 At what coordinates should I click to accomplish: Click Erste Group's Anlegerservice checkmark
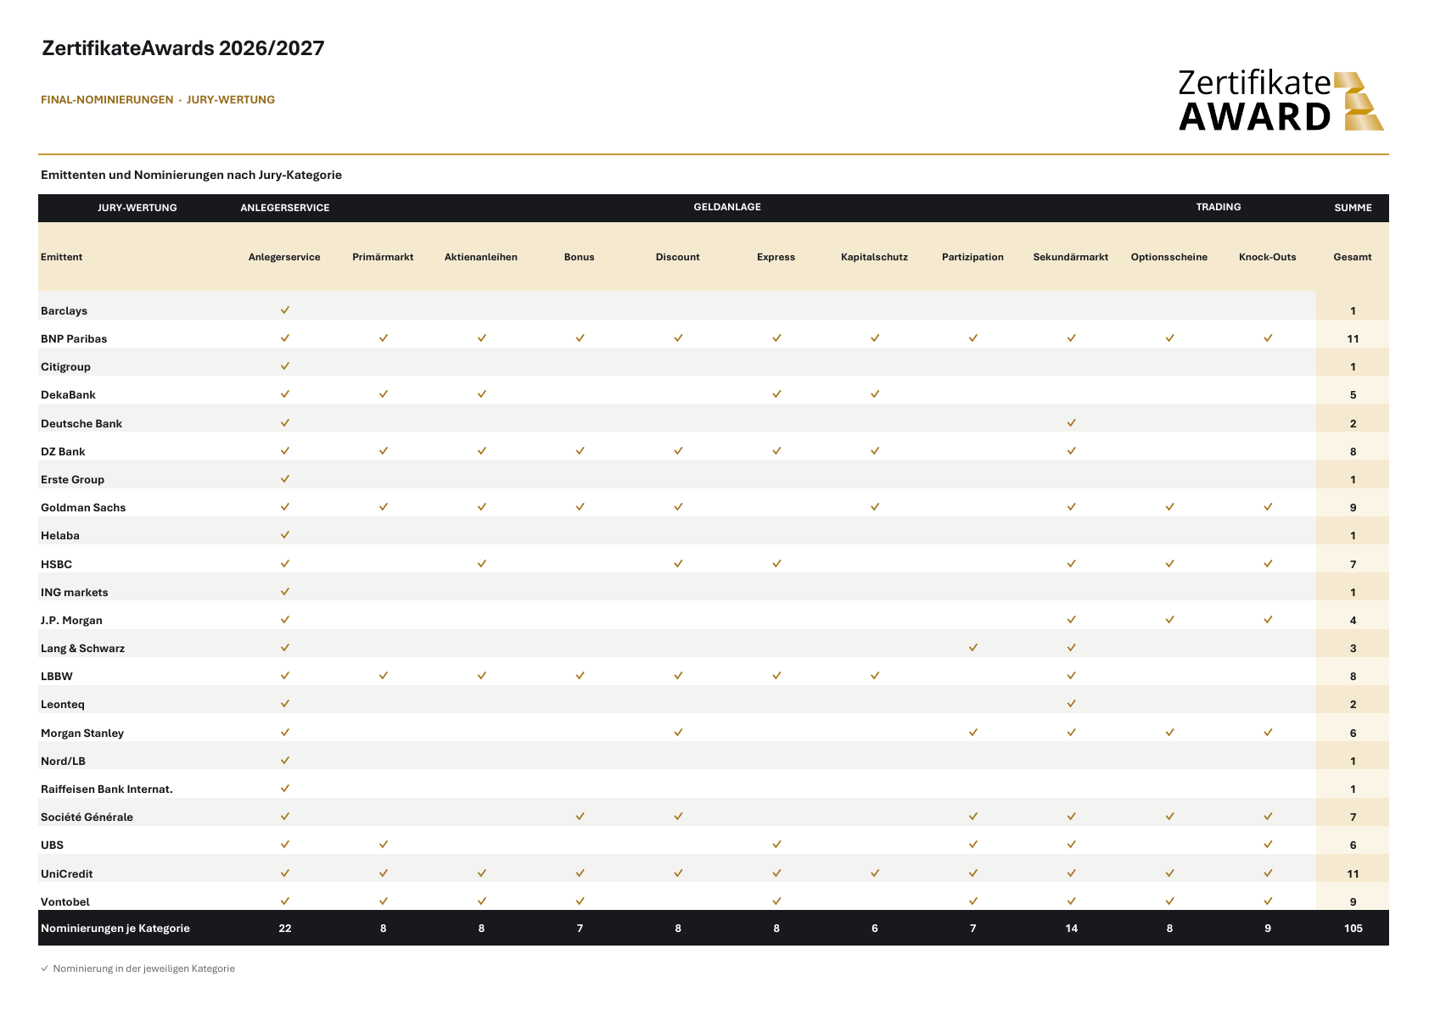pyautogui.click(x=285, y=479)
